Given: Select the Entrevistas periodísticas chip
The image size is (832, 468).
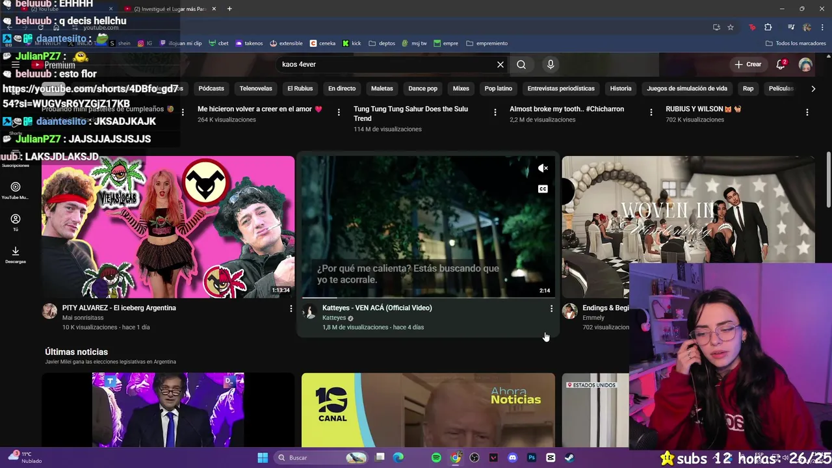Looking at the screenshot, I should pyautogui.click(x=561, y=88).
